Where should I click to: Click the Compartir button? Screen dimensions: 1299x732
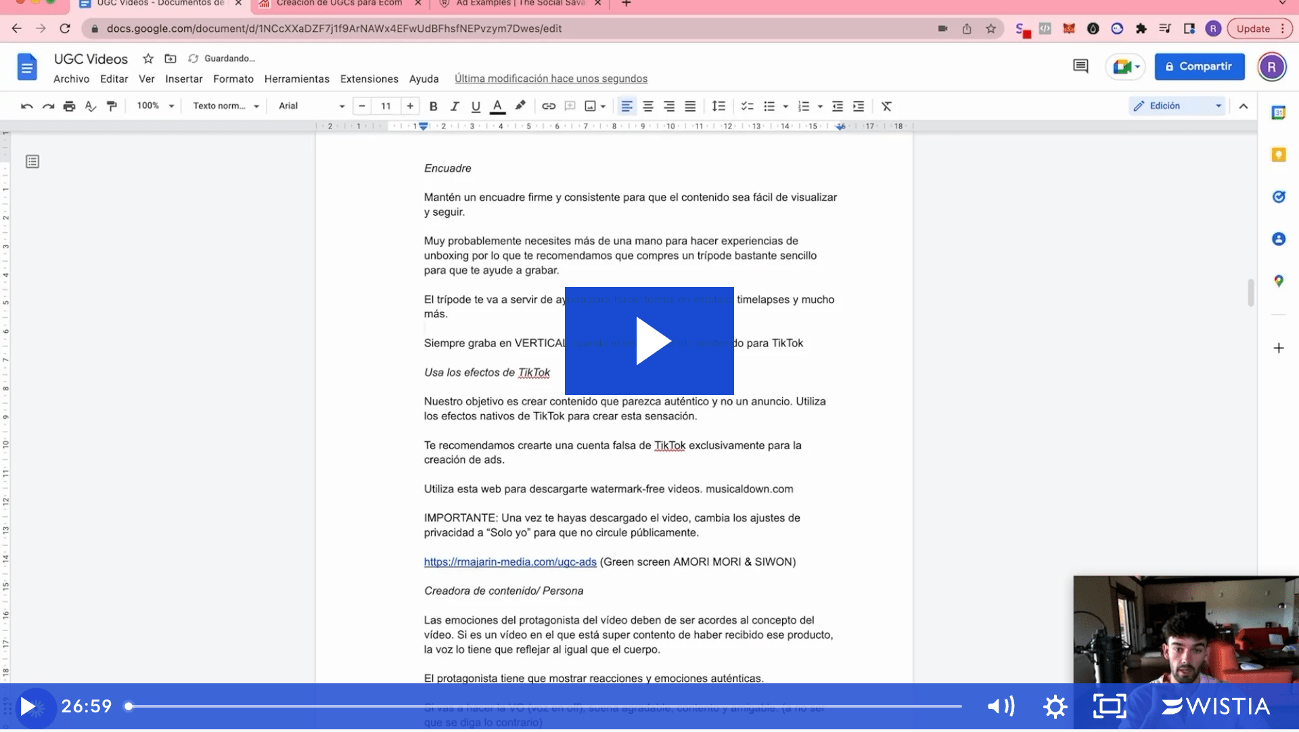coord(1200,66)
